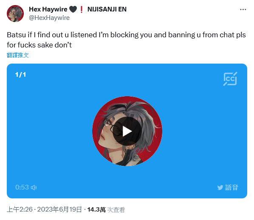Toggle closed captions on the audio card
Image resolution: width=254 pixels, height=220 pixels.
230,79
